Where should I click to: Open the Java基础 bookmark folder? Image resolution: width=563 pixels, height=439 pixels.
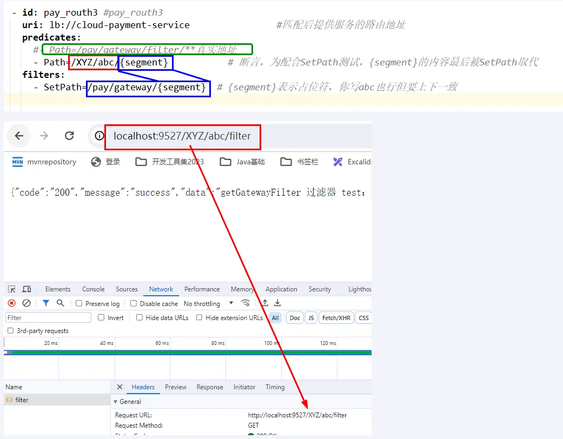coord(242,162)
